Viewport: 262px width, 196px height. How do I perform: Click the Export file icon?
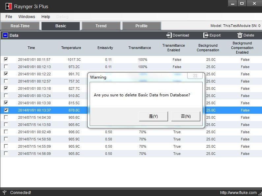[x=206, y=35]
